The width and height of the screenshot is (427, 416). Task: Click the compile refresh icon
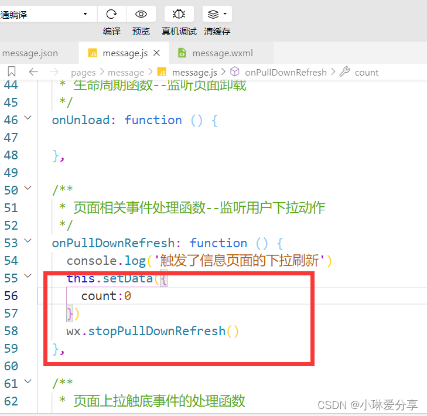(x=111, y=14)
